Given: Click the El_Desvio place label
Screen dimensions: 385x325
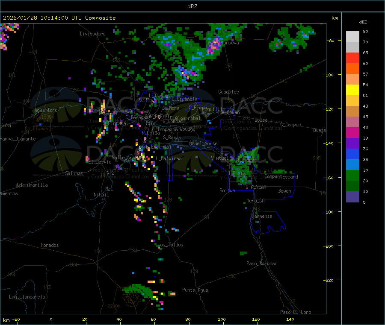Looking at the screenshot, I should click(x=100, y=162).
